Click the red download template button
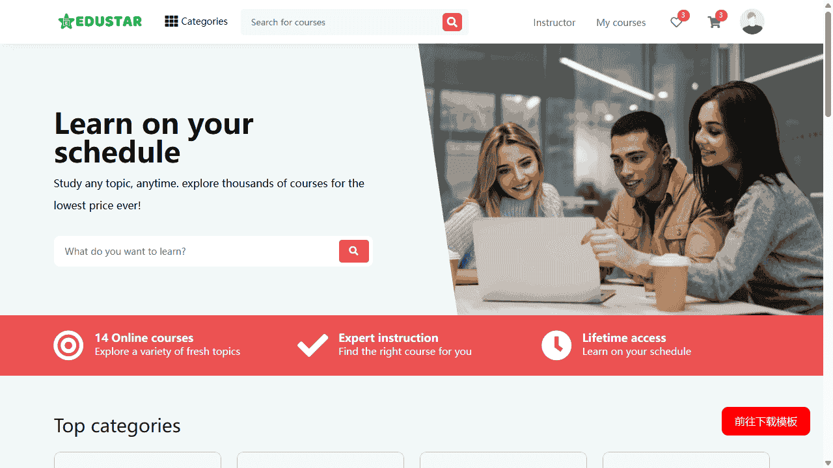 point(766,421)
